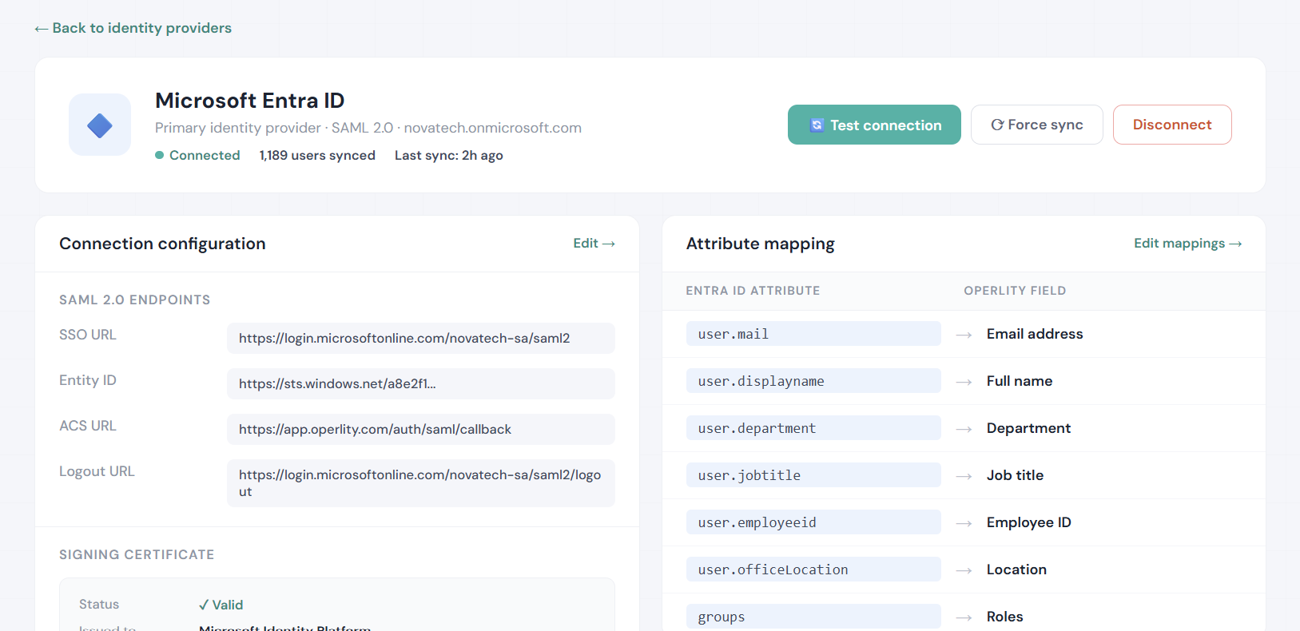
Task: Click the Disconnect button
Action: 1172,125
